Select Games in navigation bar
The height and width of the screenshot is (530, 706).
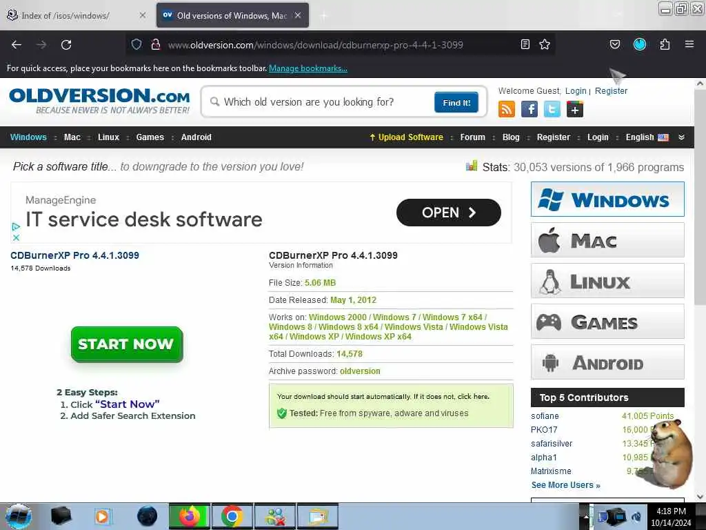click(x=150, y=137)
